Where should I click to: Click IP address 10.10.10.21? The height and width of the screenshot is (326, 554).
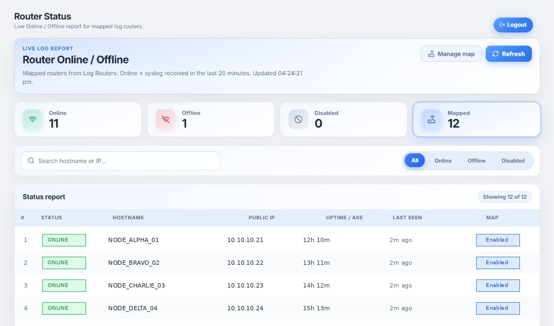point(245,240)
